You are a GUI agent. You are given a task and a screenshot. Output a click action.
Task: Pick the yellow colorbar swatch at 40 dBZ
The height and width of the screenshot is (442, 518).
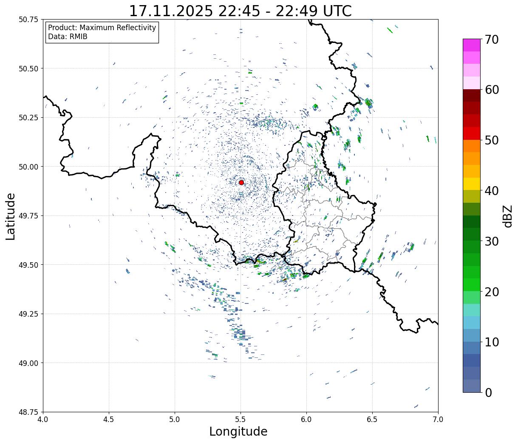tap(471, 184)
